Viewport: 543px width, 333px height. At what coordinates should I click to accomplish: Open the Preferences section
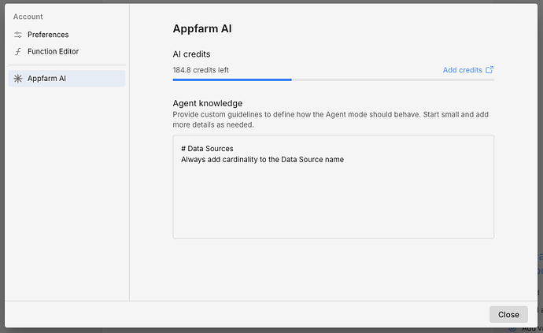click(47, 35)
